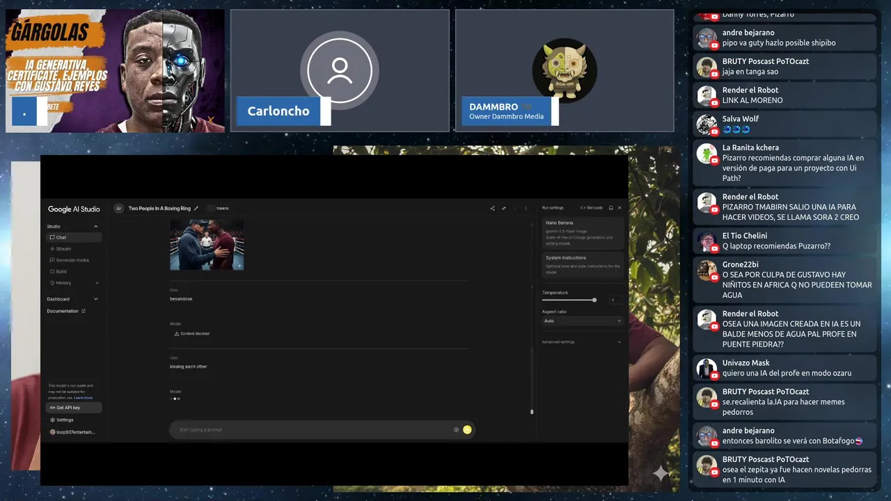Click Grone22bi's chat avatar
This screenshot has width=891, height=501.
click(x=707, y=270)
